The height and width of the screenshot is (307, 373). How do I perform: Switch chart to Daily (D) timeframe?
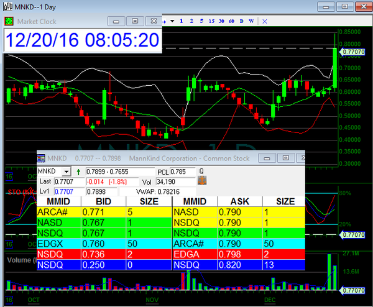[x=241, y=21]
